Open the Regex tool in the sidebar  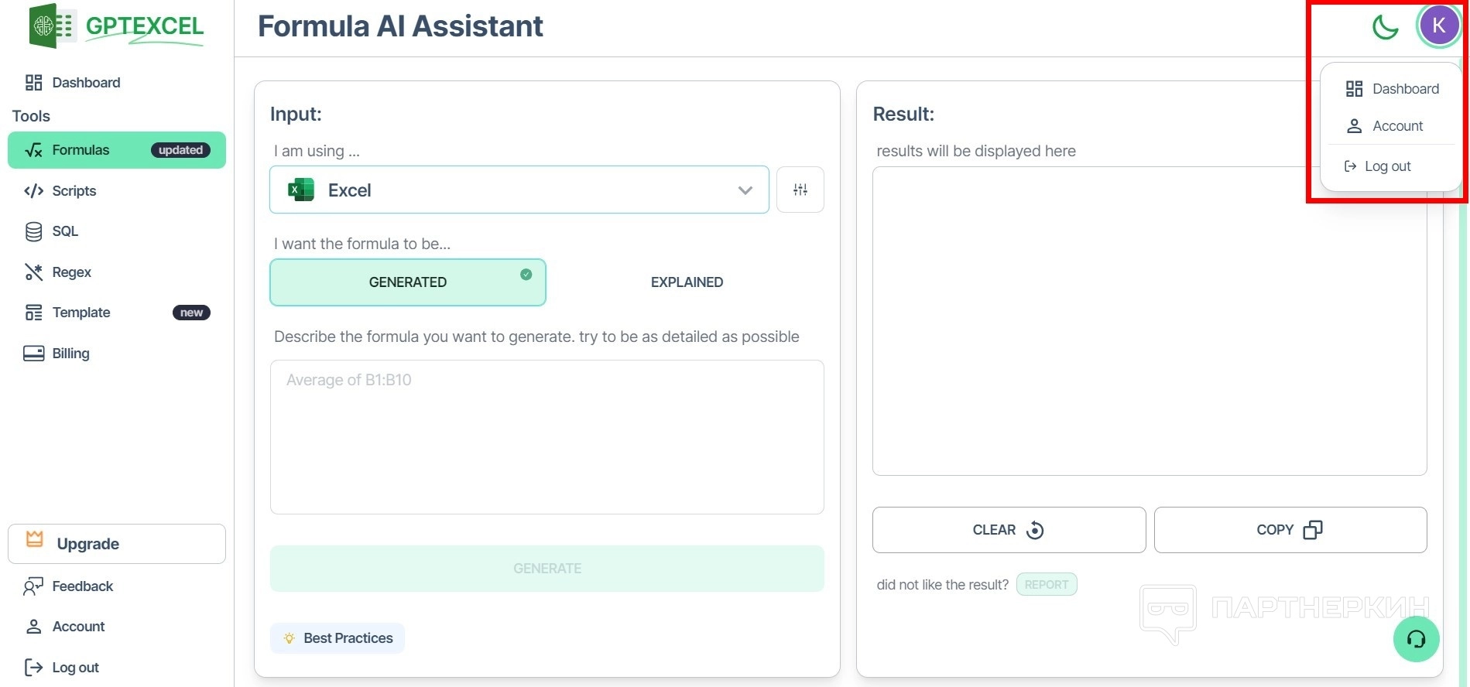[x=71, y=272]
